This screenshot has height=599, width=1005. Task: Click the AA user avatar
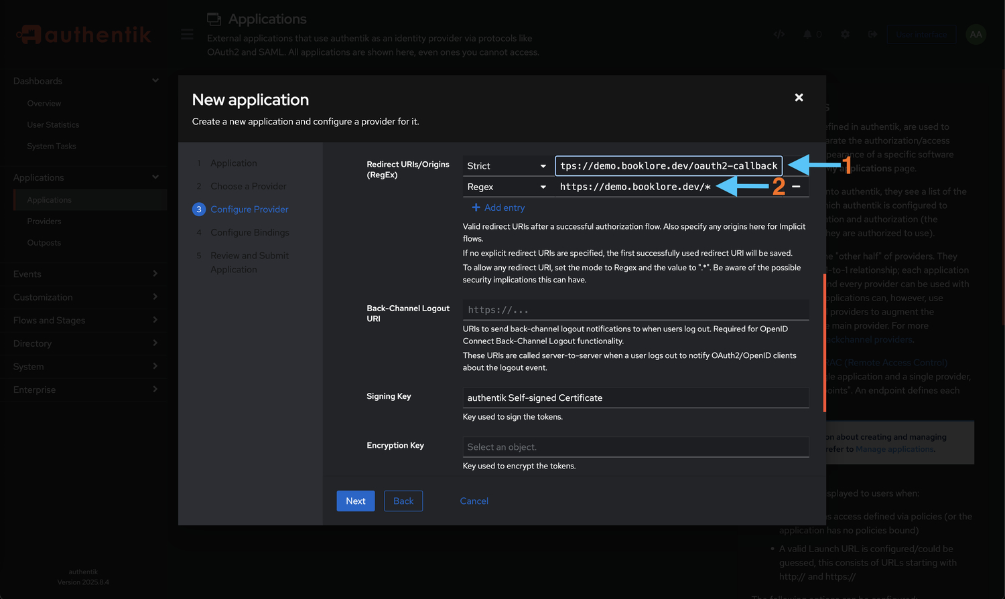point(976,34)
